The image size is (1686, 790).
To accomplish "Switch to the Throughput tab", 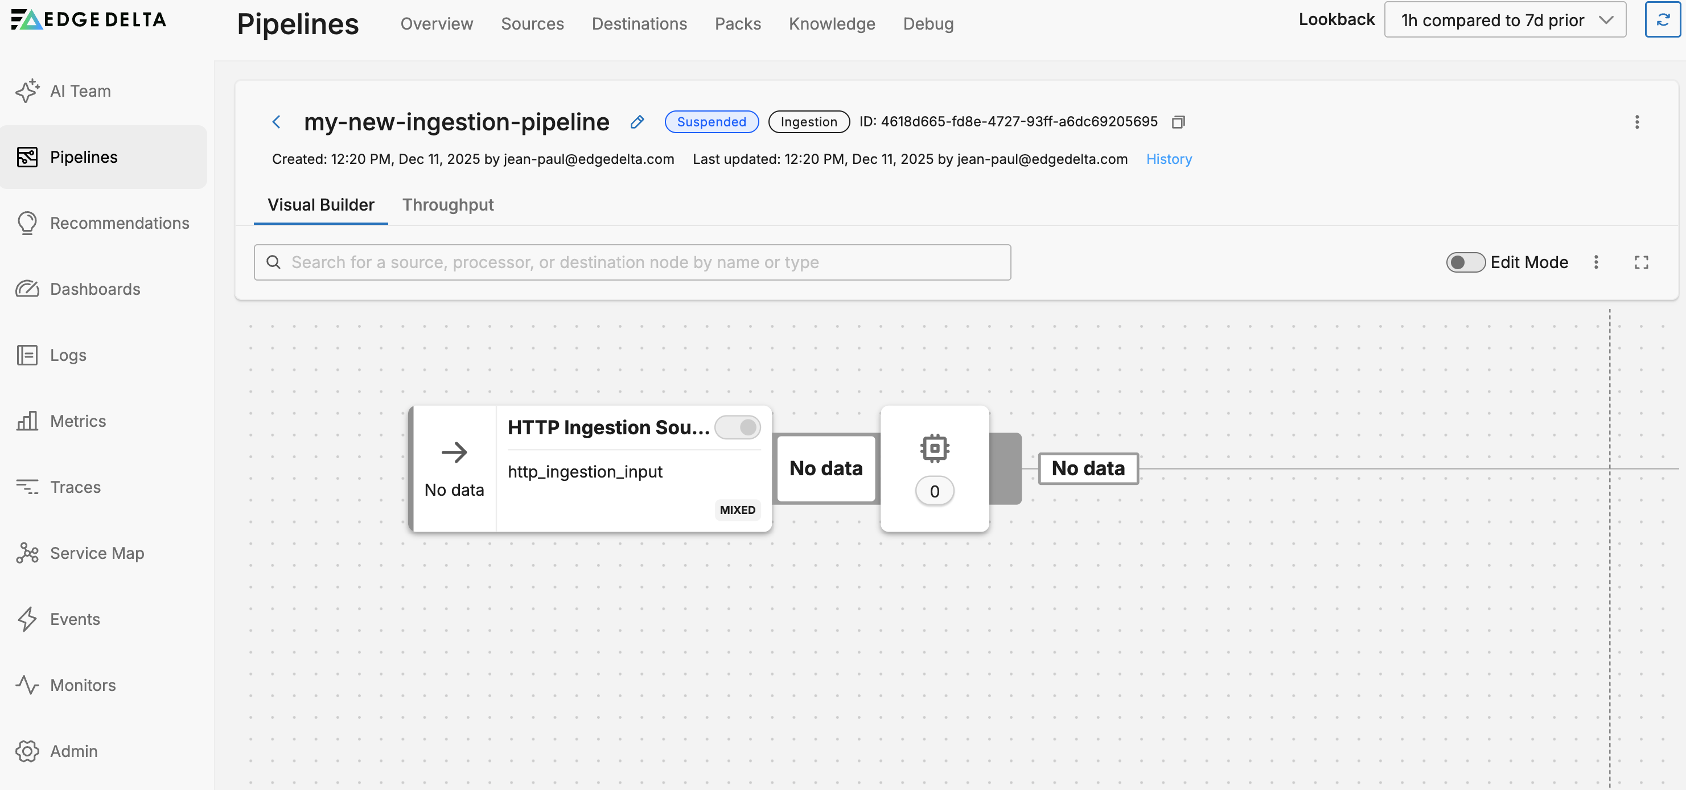I will tap(447, 204).
